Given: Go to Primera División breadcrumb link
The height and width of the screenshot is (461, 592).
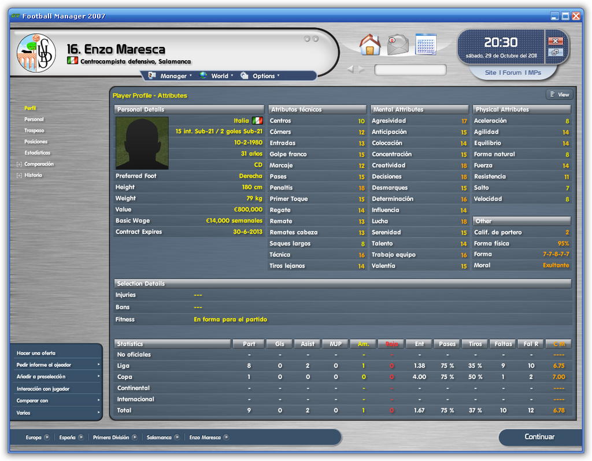Looking at the screenshot, I should [x=111, y=437].
